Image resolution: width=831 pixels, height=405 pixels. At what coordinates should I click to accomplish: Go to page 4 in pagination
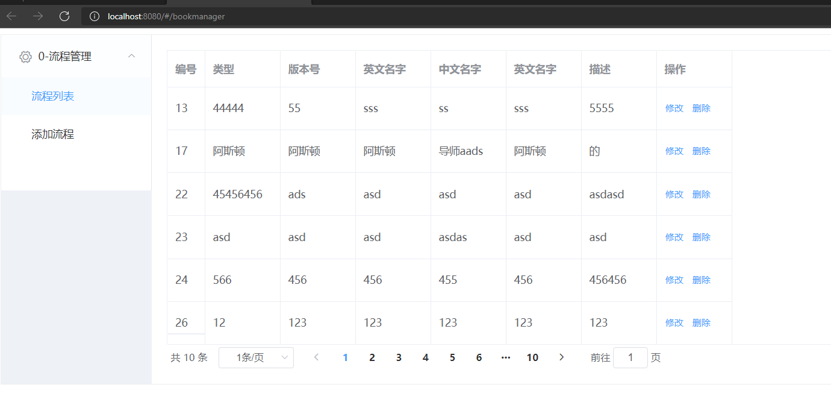click(426, 357)
